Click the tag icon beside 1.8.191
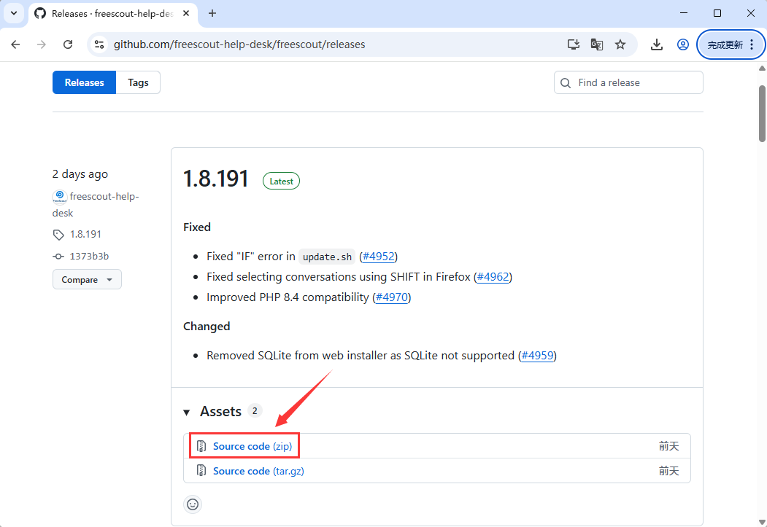The height and width of the screenshot is (527, 767). click(x=58, y=235)
